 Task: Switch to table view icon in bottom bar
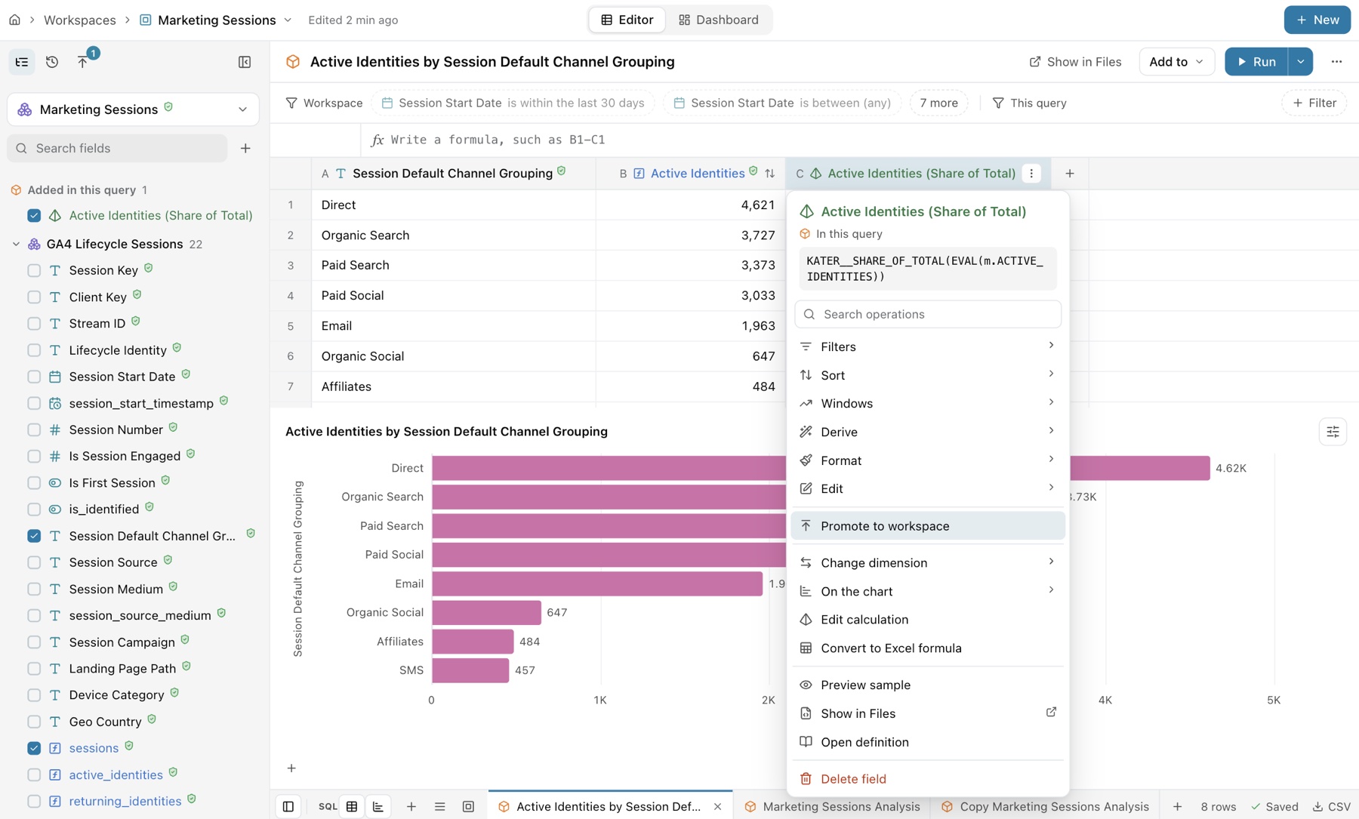click(x=352, y=806)
